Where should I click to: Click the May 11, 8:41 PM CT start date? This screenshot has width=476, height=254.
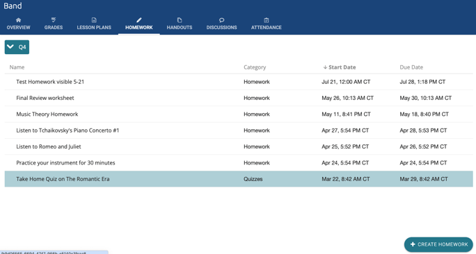(346, 114)
